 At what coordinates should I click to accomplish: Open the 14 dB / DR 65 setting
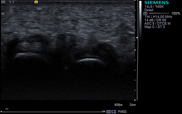click(x=155, y=20)
